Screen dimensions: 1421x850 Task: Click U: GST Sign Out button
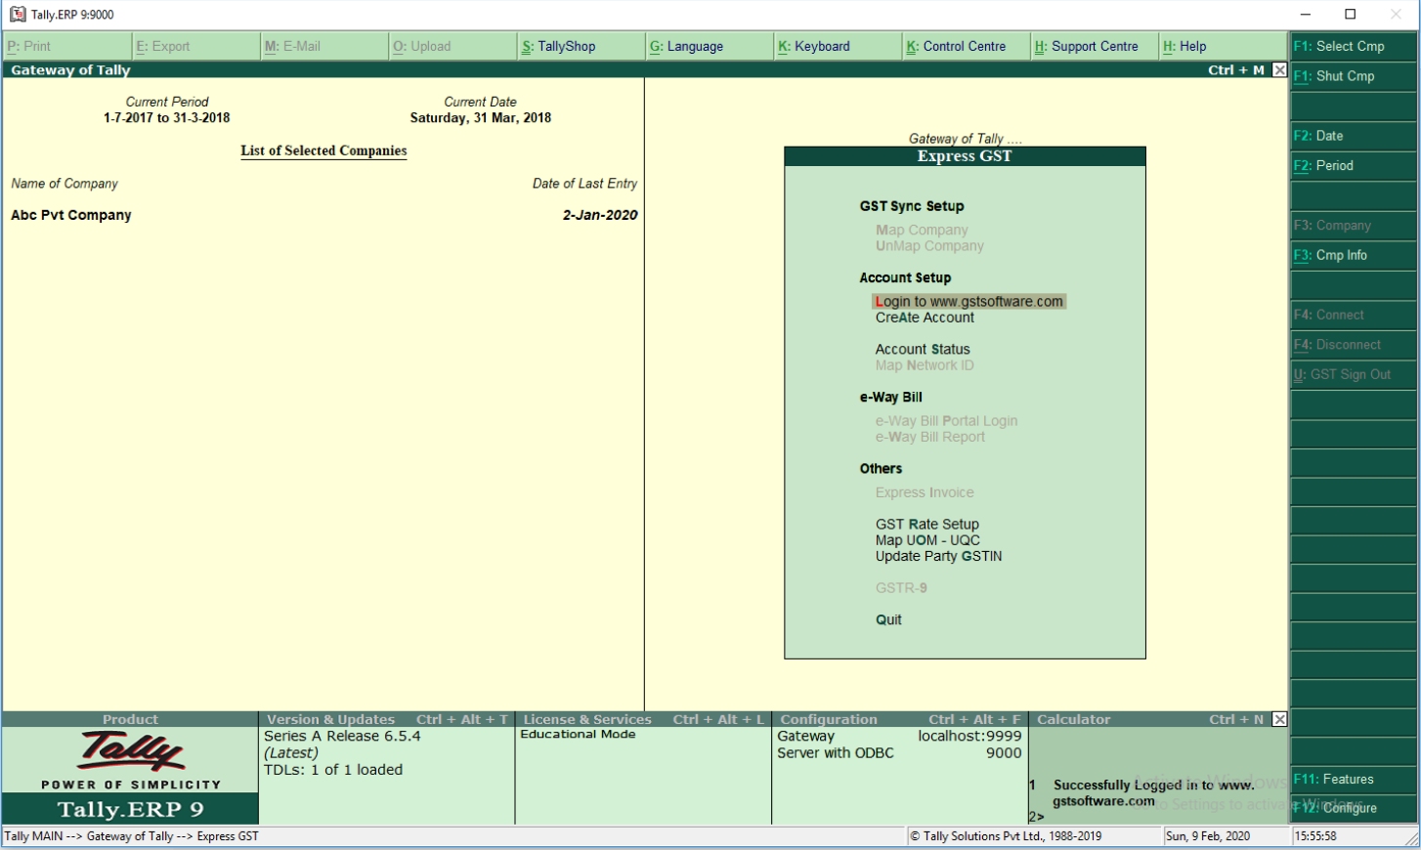point(1354,374)
